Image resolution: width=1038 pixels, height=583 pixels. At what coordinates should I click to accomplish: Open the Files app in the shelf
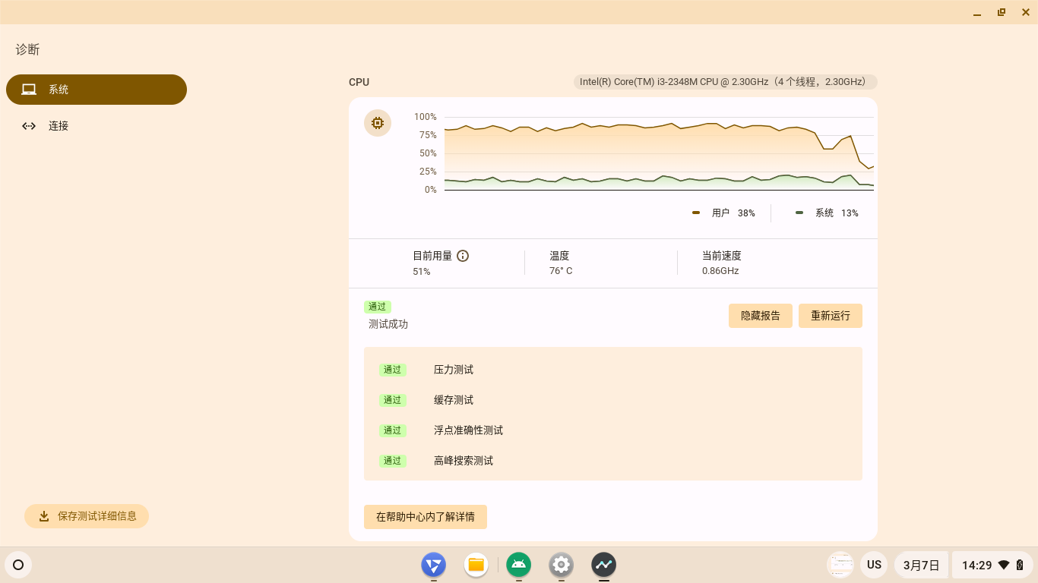click(476, 565)
